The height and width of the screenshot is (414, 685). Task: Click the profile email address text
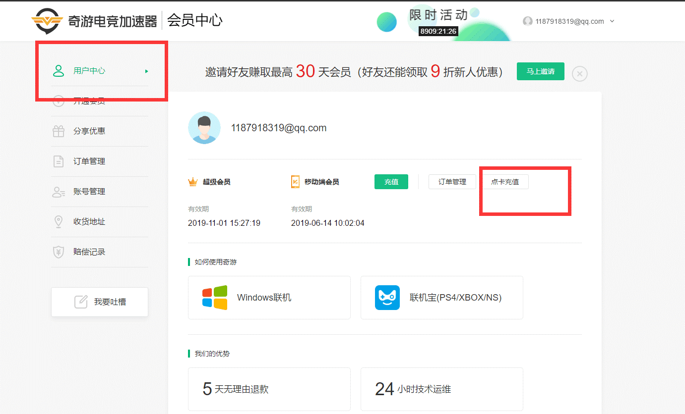(x=279, y=128)
